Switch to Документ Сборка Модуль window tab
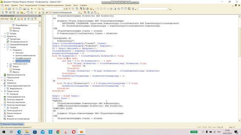The image size is (241, 135). [12, 124]
